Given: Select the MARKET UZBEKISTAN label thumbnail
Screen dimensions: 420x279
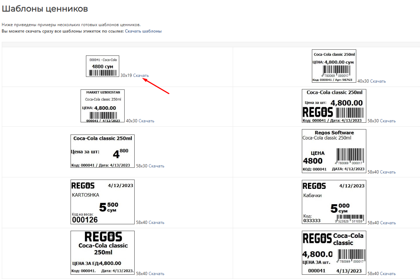Looking at the screenshot, I should tap(103, 106).
